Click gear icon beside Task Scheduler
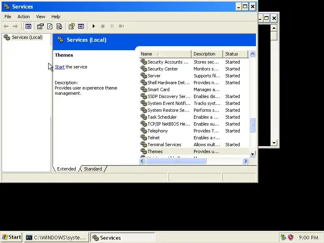This screenshot has width=324, height=243. pos(144,117)
